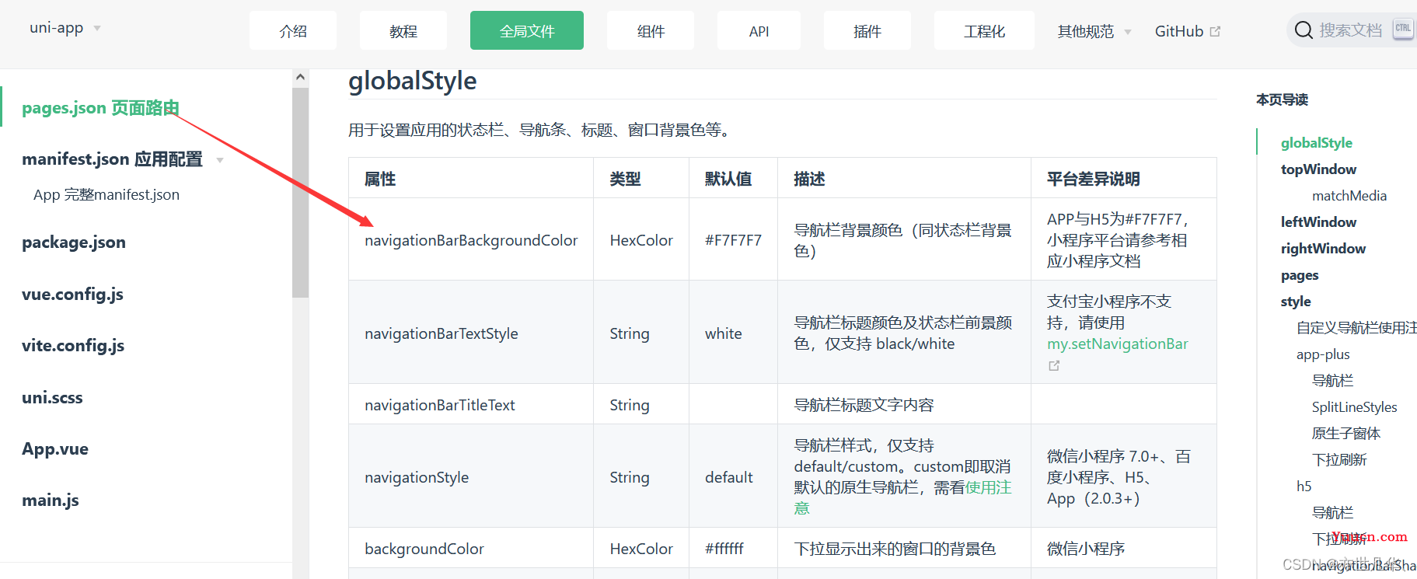Click the sidebar scrollbar up arrow
The width and height of the screenshot is (1417, 579).
(x=300, y=77)
